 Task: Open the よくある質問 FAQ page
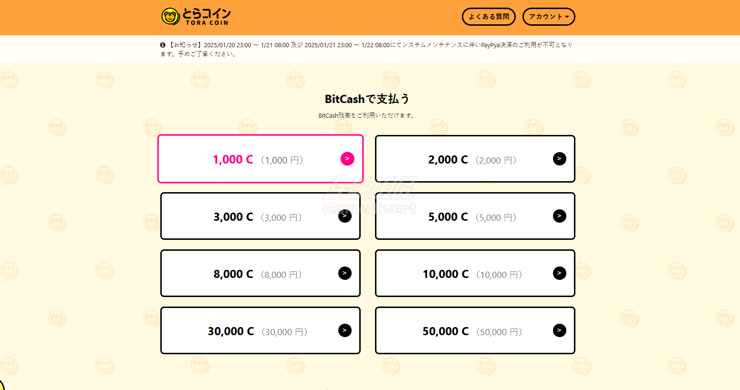(489, 17)
